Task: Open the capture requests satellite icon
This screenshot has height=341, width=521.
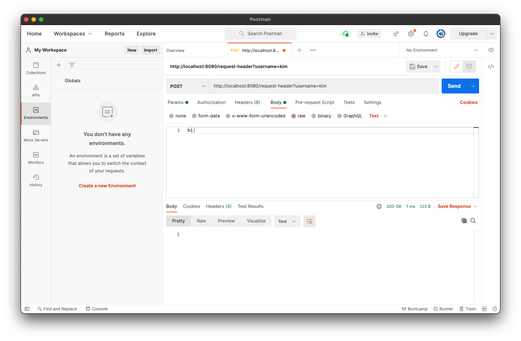Action: tap(396, 34)
